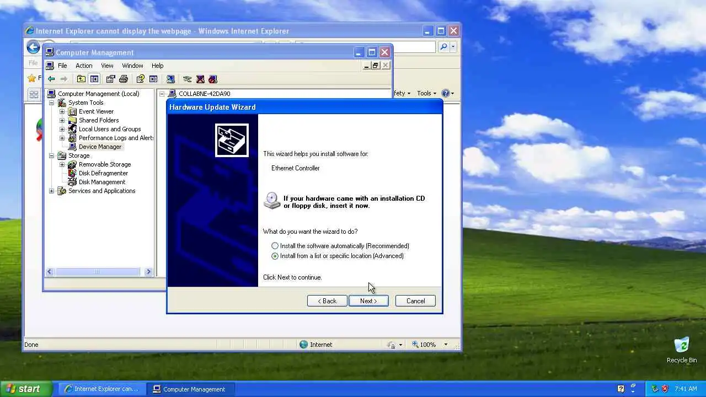Select Install the software automatically (Recommended)
This screenshot has width=706, height=397.
(275, 246)
